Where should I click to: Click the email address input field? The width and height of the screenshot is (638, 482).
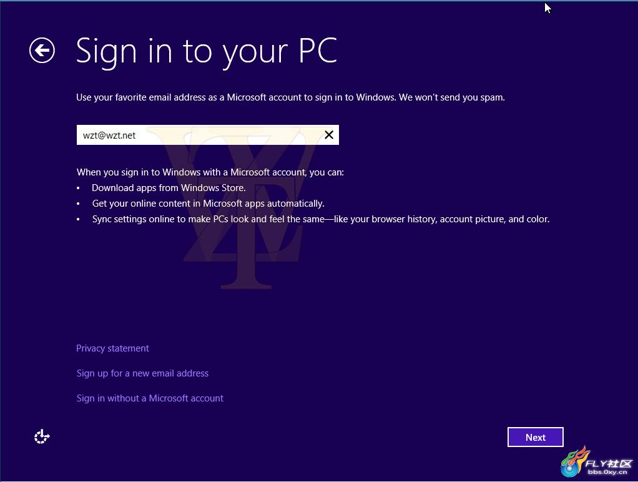pyautogui.click(x=207, y=135)
